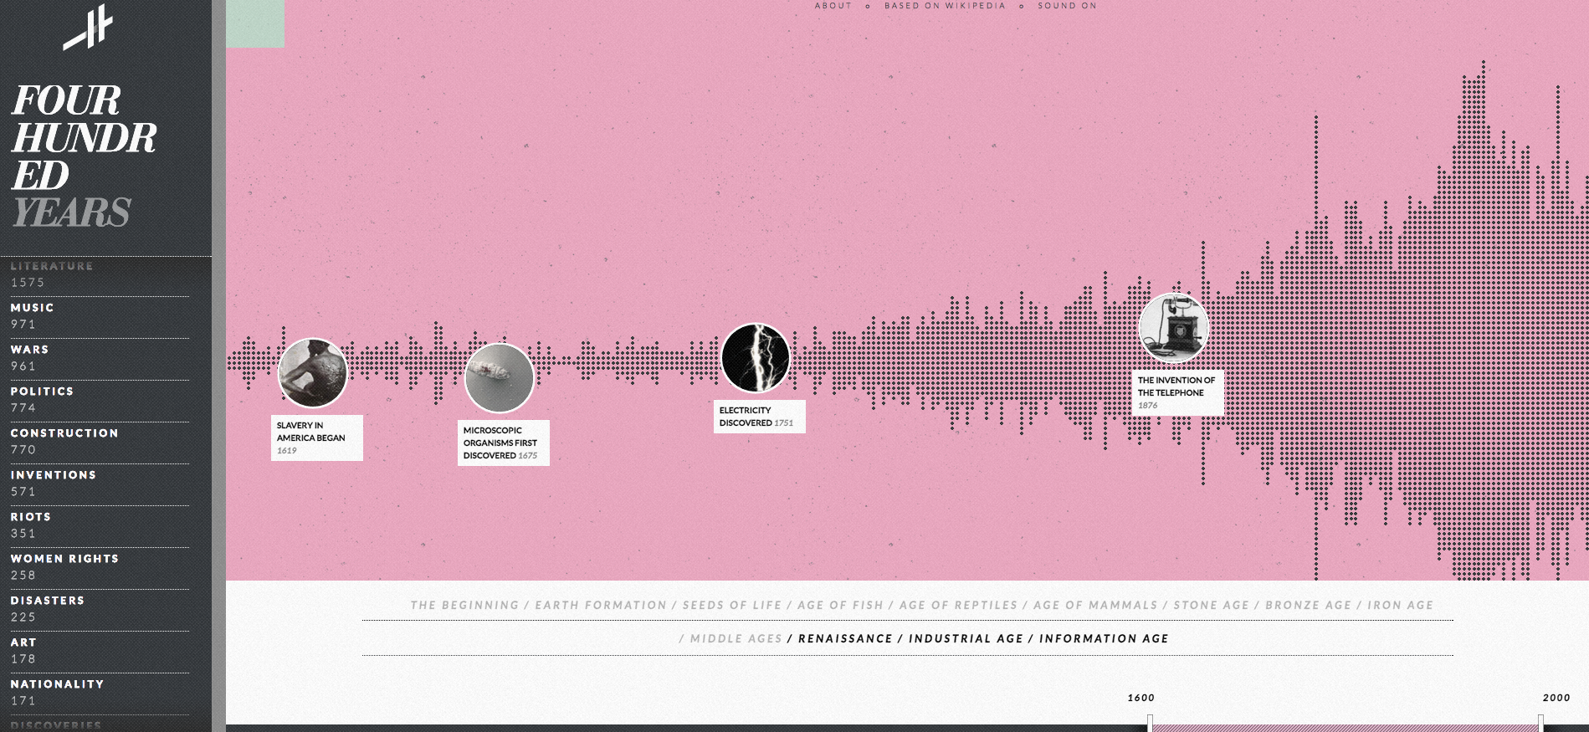The image size is (1589, 732).
Task: Filter by Women Rights category
Action: [x=100, y=567]
